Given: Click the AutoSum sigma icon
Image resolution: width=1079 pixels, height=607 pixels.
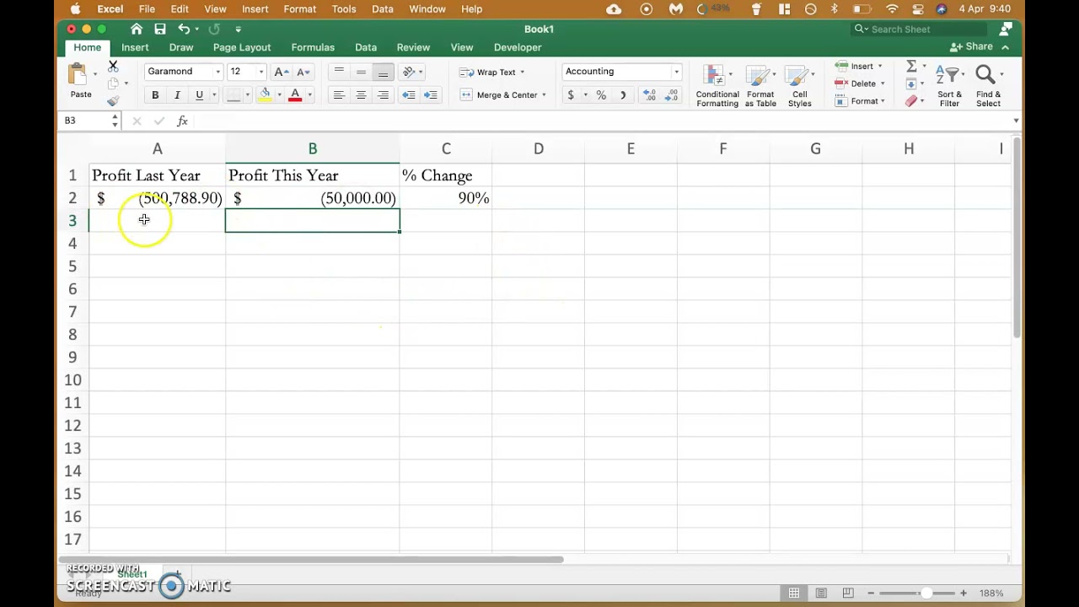Looking at the screenshot, I should 911,66.
